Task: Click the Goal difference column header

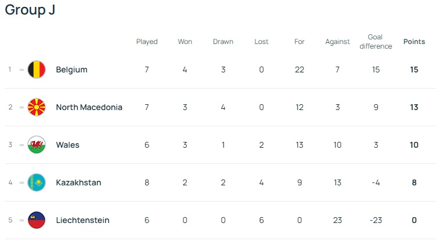Action: [x=376, y=42]
